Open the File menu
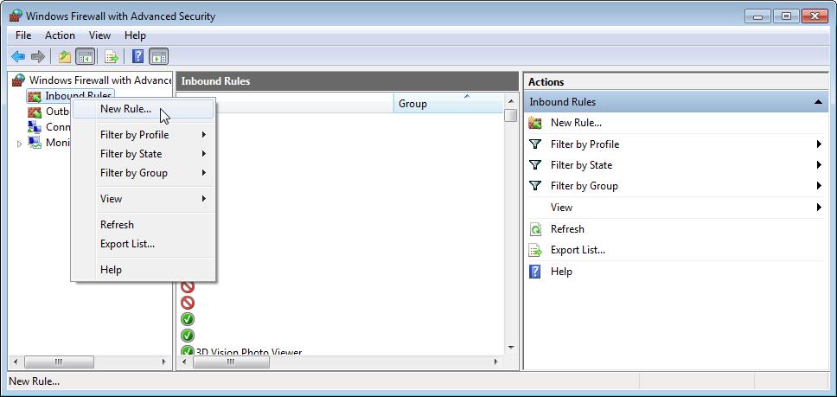The height and width of the screenshot is (397, 837). point(23,35)
